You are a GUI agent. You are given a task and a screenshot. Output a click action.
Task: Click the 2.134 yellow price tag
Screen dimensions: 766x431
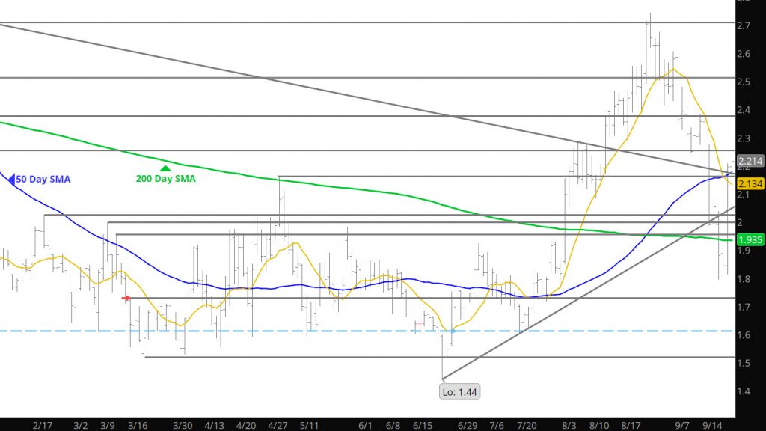click(x=750, y=183)
